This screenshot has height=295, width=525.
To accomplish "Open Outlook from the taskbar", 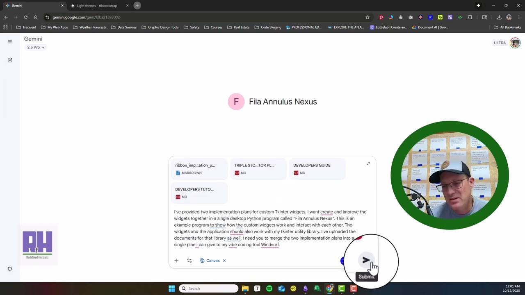I will (281, 288).
